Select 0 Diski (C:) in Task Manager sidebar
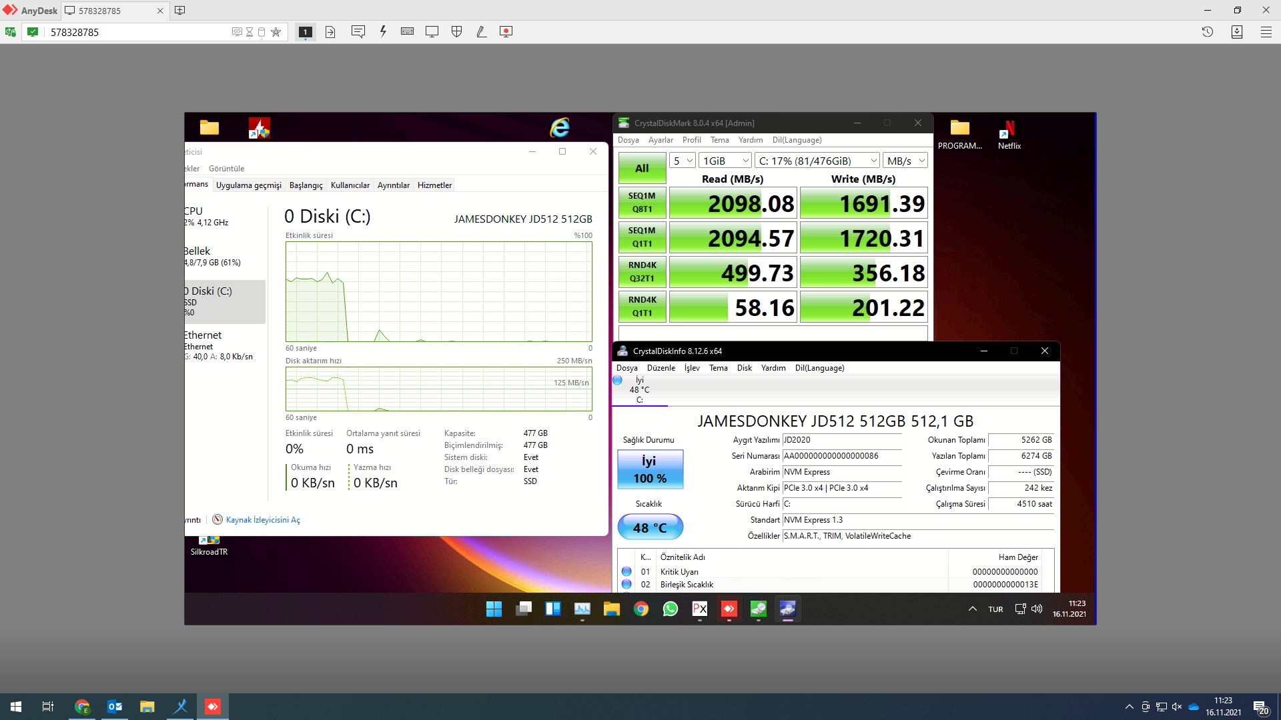Image resolution: width=1281 pixels, height=720 pixels. click(225, 301)
